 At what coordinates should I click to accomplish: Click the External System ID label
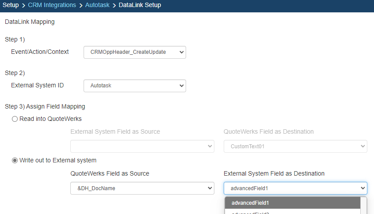(x=37, y=85)
